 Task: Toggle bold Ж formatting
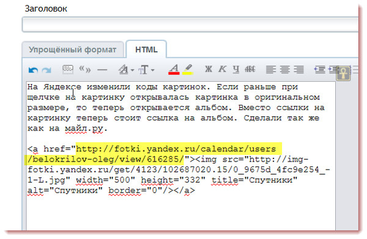[209, 69]
